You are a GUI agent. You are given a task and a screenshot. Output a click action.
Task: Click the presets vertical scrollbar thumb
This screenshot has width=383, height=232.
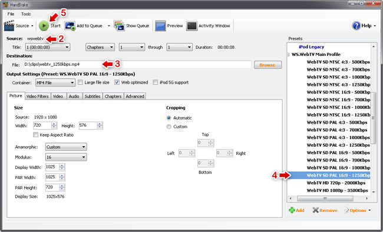click(374, 118)
